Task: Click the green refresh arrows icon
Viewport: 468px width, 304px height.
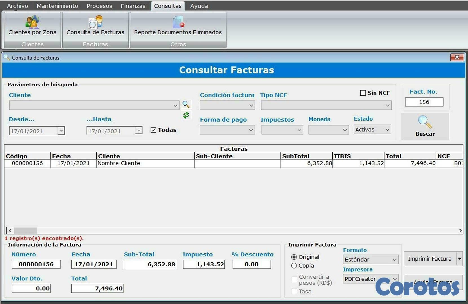Action: tap(186, 115)
